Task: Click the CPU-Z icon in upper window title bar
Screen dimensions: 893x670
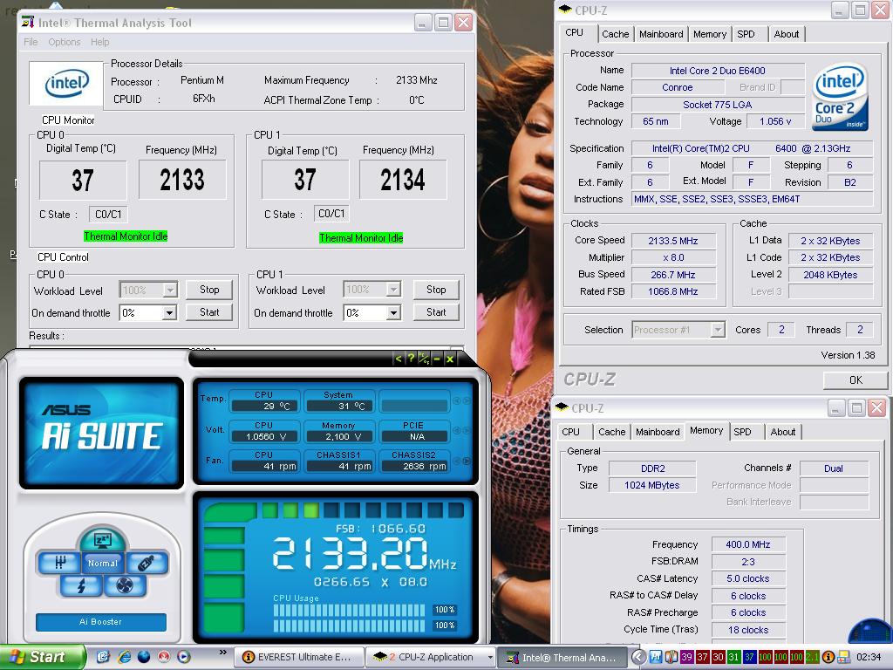Action: (564, 10)
